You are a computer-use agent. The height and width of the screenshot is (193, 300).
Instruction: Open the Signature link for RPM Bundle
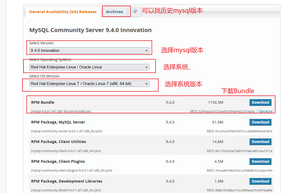point(265,111)
